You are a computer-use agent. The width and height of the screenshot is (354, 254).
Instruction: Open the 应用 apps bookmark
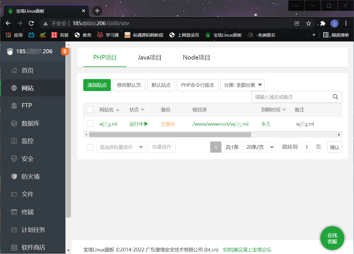pyautogui.click(x=14, y=35)
